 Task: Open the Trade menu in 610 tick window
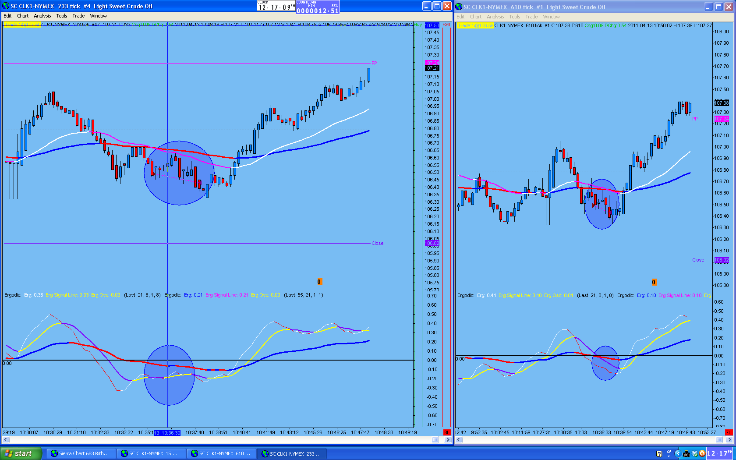pyautogui.click(x=531, y=17)
